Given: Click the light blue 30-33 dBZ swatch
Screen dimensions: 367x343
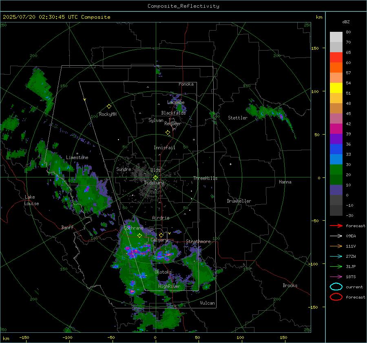Looking at the screenshot, I should [336, 159].
